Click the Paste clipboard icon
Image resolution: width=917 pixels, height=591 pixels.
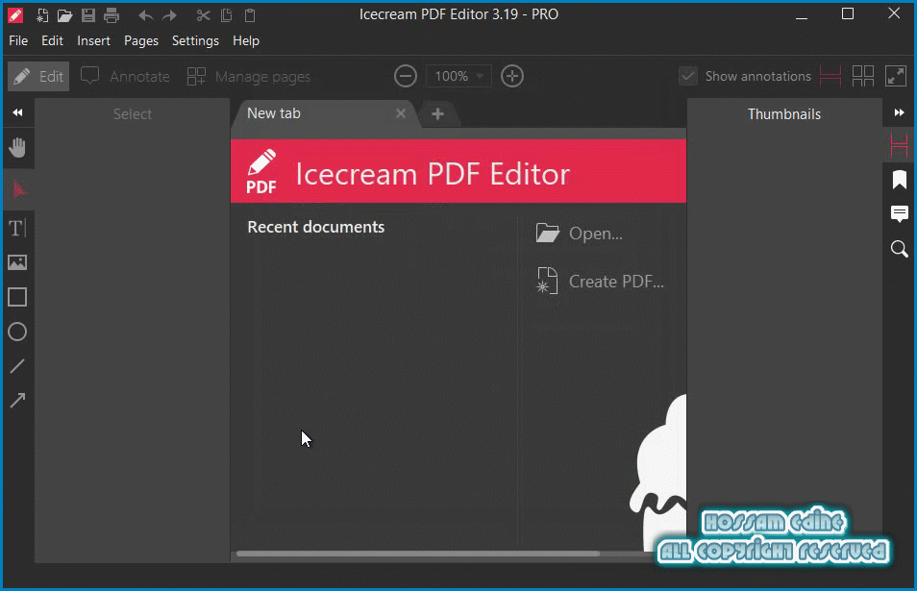(250, 15)
